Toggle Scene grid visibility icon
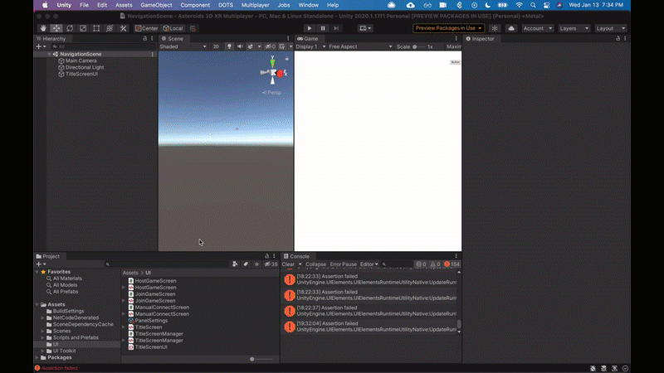 (282, 46)
